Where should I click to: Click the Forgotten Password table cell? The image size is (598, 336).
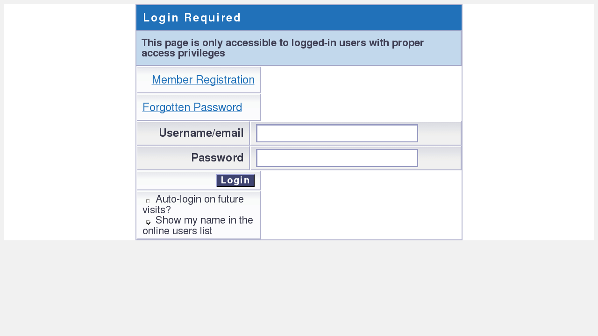199,107
